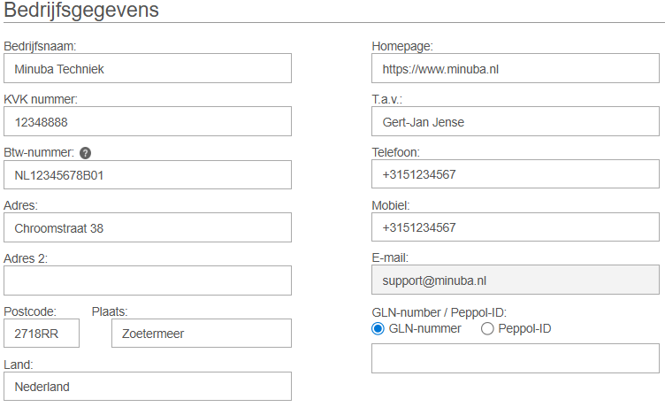Click the Bedrijfsnaam field with Minuba Techniek
Viewport: 665px width, 407px height.
click(x=148, y=68)
